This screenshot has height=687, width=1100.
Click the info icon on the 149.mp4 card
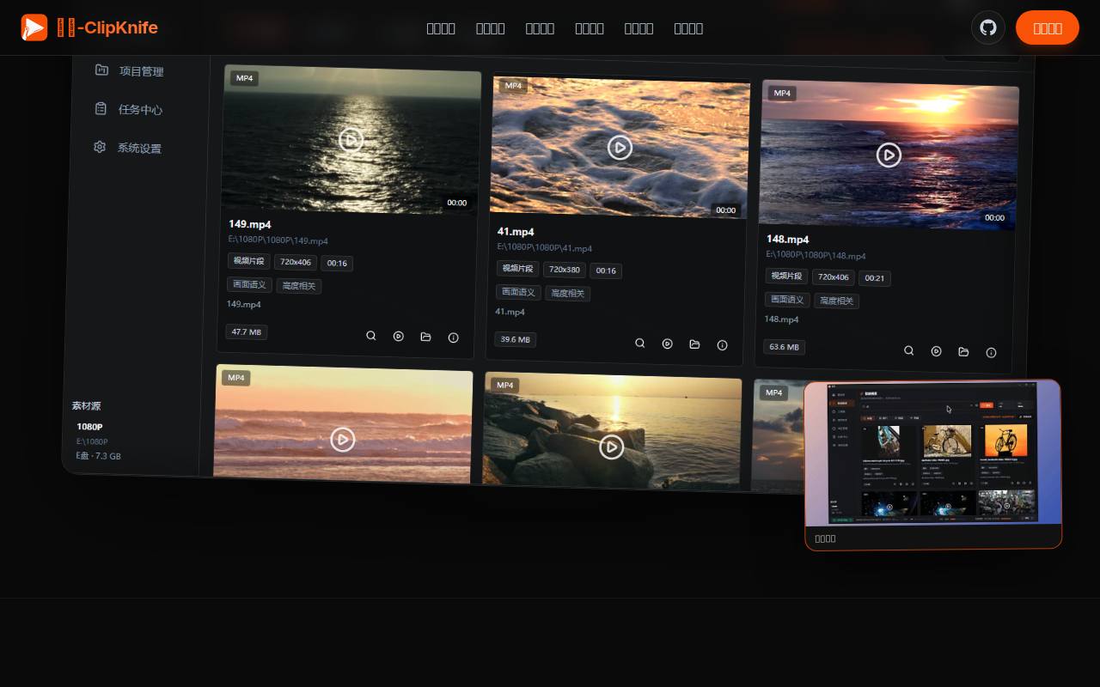point(454,337)
